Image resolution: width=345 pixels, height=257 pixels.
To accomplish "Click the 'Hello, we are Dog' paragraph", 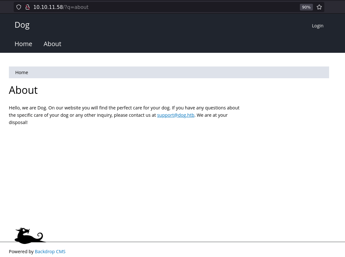I will point(124,115).
